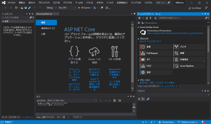
Task: Collapse the Azure DevOps Server section
Action: point(138,27)
